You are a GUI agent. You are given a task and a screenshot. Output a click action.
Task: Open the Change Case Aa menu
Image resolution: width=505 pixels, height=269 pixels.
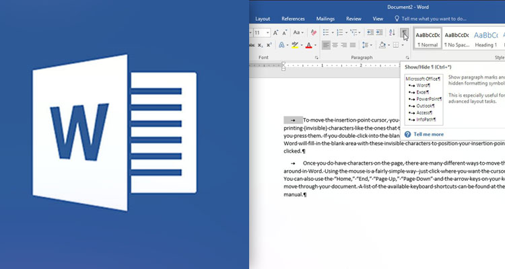pyautogui.click(x=297, y=32)
